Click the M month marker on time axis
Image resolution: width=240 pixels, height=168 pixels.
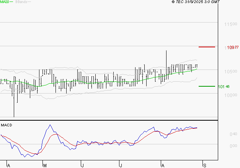tap(45, 165)
